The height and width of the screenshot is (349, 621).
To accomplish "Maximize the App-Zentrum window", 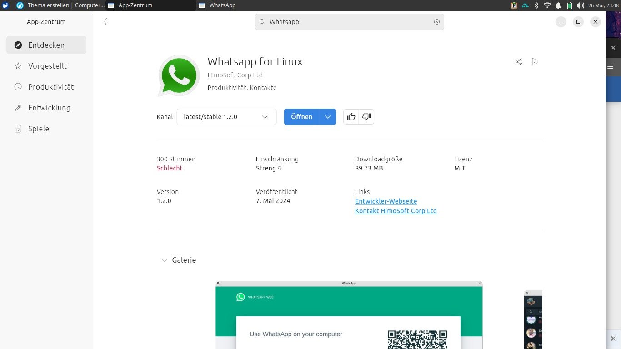I will 578,22.
